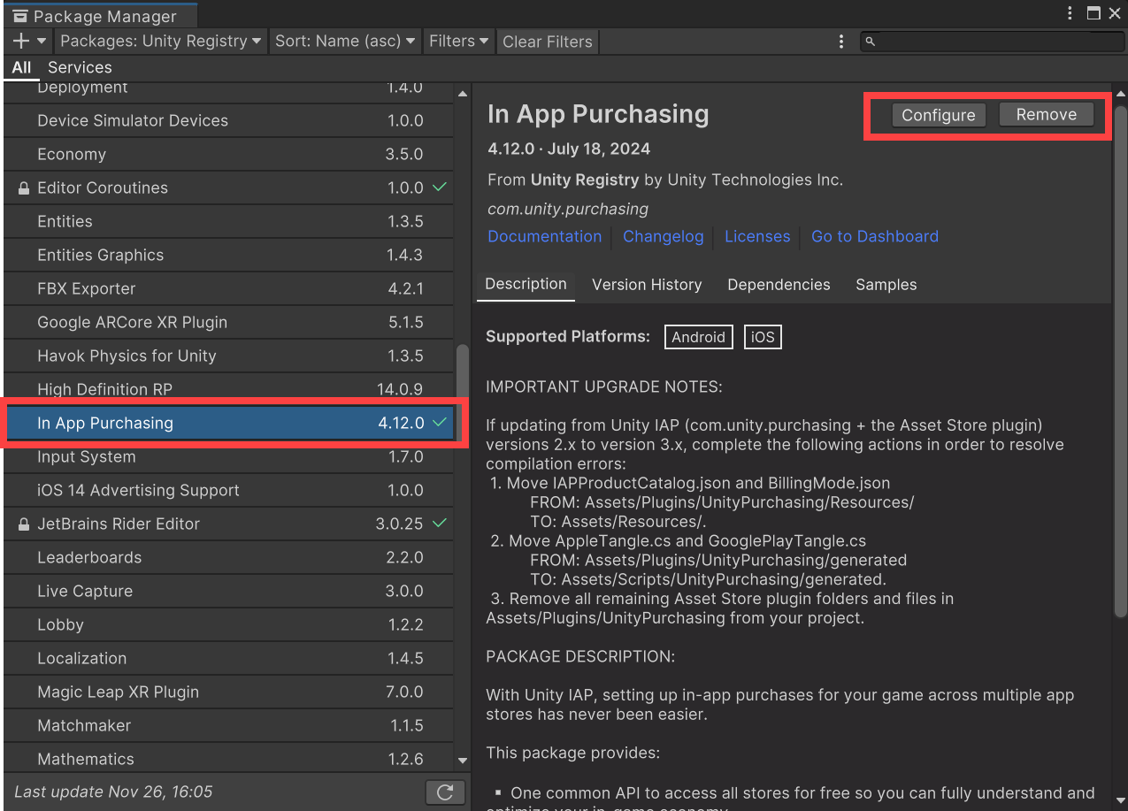
Task: Open the Licenses link
Action: [x=757, y=236]
